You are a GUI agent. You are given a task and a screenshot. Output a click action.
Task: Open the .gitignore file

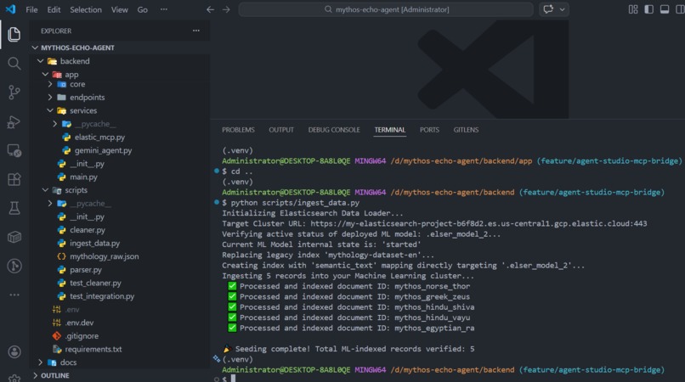pos(82,335)
